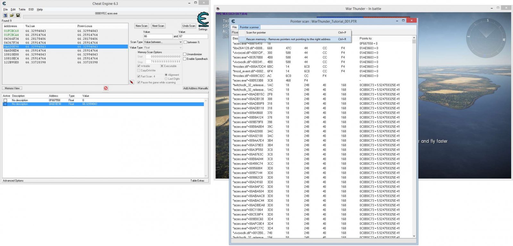Click the red no-entry delete icon
Screen dimensions: 513x246
106,88
